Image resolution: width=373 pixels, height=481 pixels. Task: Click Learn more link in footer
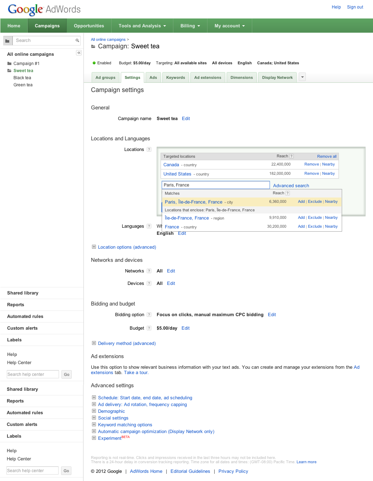pos(306,462)
